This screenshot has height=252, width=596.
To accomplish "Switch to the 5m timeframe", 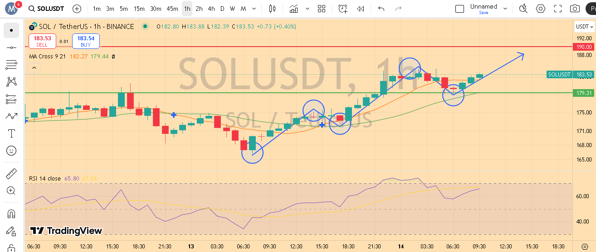I will point(124,9).
